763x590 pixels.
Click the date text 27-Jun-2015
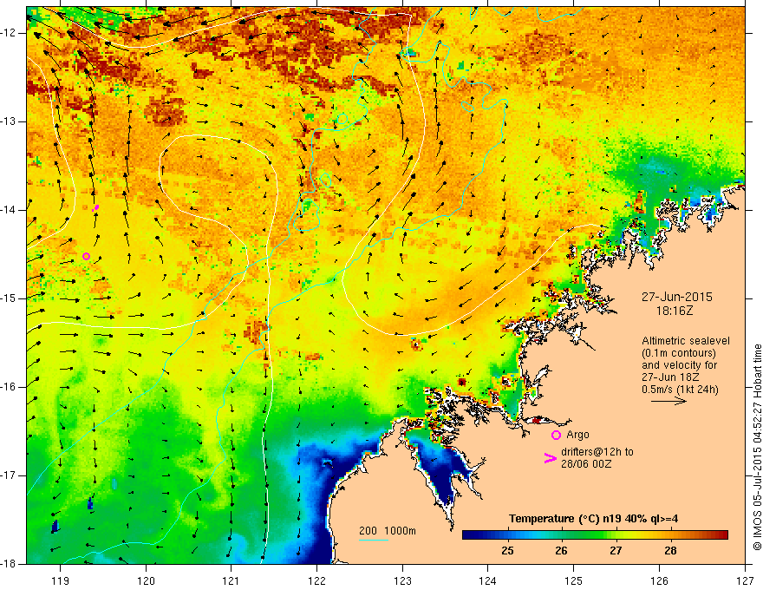[x=677, y=297]
